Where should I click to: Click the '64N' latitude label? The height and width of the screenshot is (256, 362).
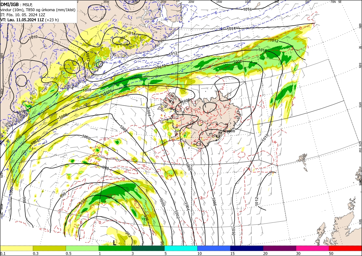pyautogui.click(x=360, y=104)
